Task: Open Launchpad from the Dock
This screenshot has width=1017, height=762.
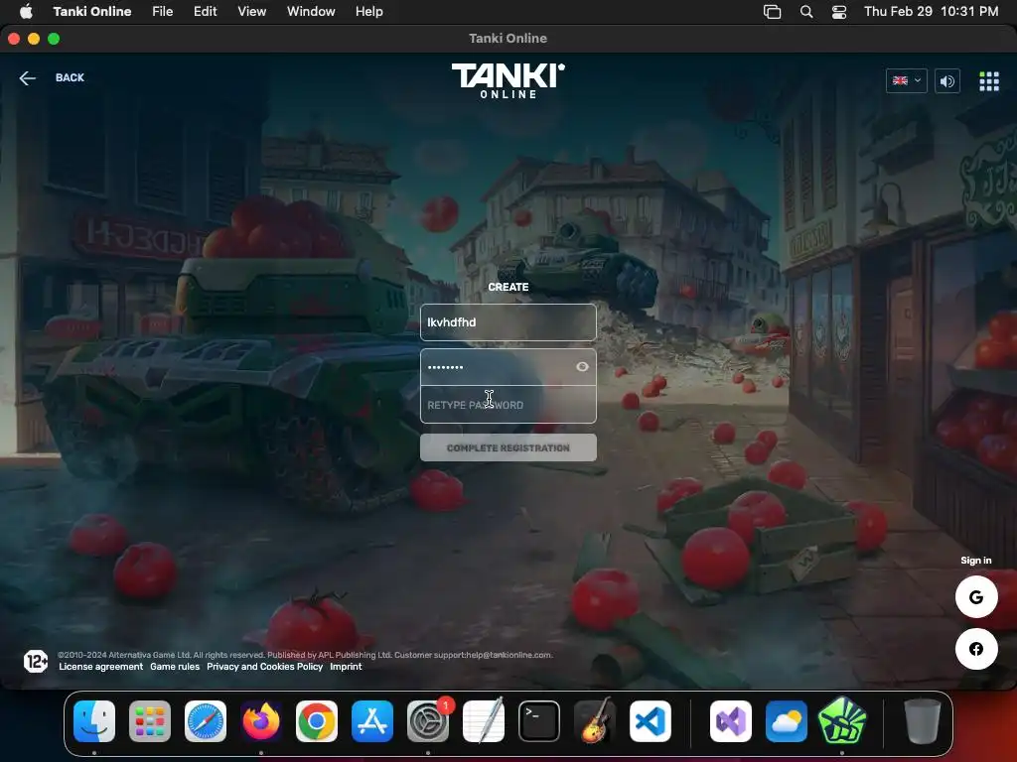Action: click(150, 721)
